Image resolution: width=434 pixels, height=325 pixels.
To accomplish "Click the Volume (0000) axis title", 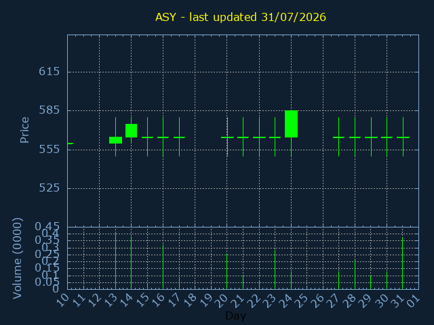I will tap(17, 259).
